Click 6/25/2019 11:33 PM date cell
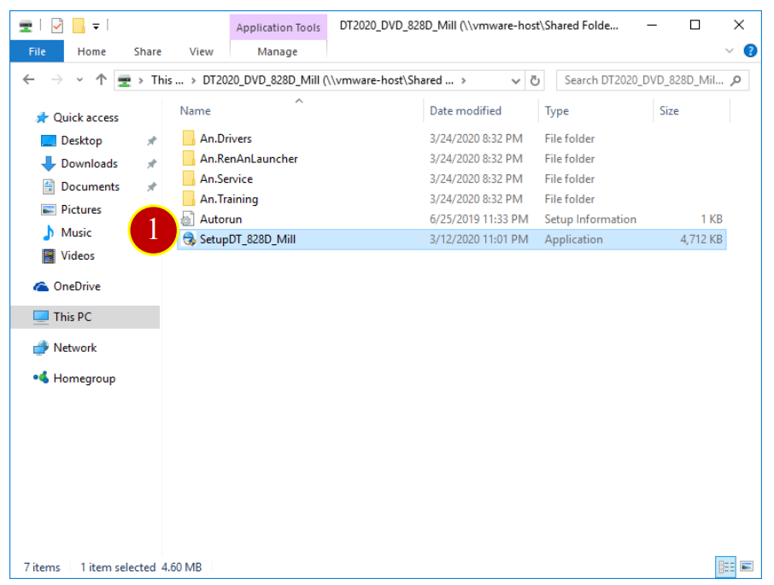The image size is (774, 585). tap(478, 219)
